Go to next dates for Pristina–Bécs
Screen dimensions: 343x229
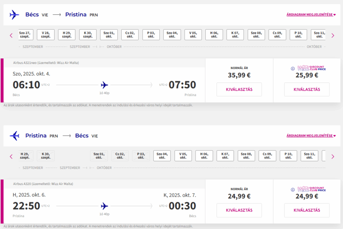pyautogui.click(x=333, y=156)
